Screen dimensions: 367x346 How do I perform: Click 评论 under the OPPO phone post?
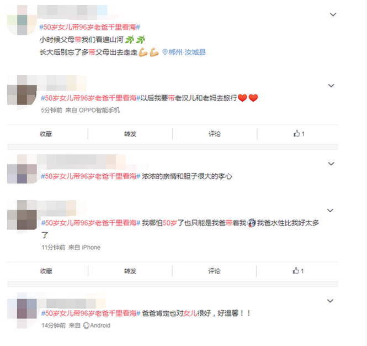(215, 134)
